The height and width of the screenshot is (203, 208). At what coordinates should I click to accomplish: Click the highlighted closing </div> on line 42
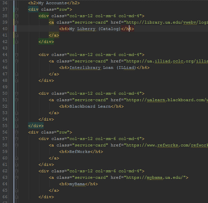46,42
